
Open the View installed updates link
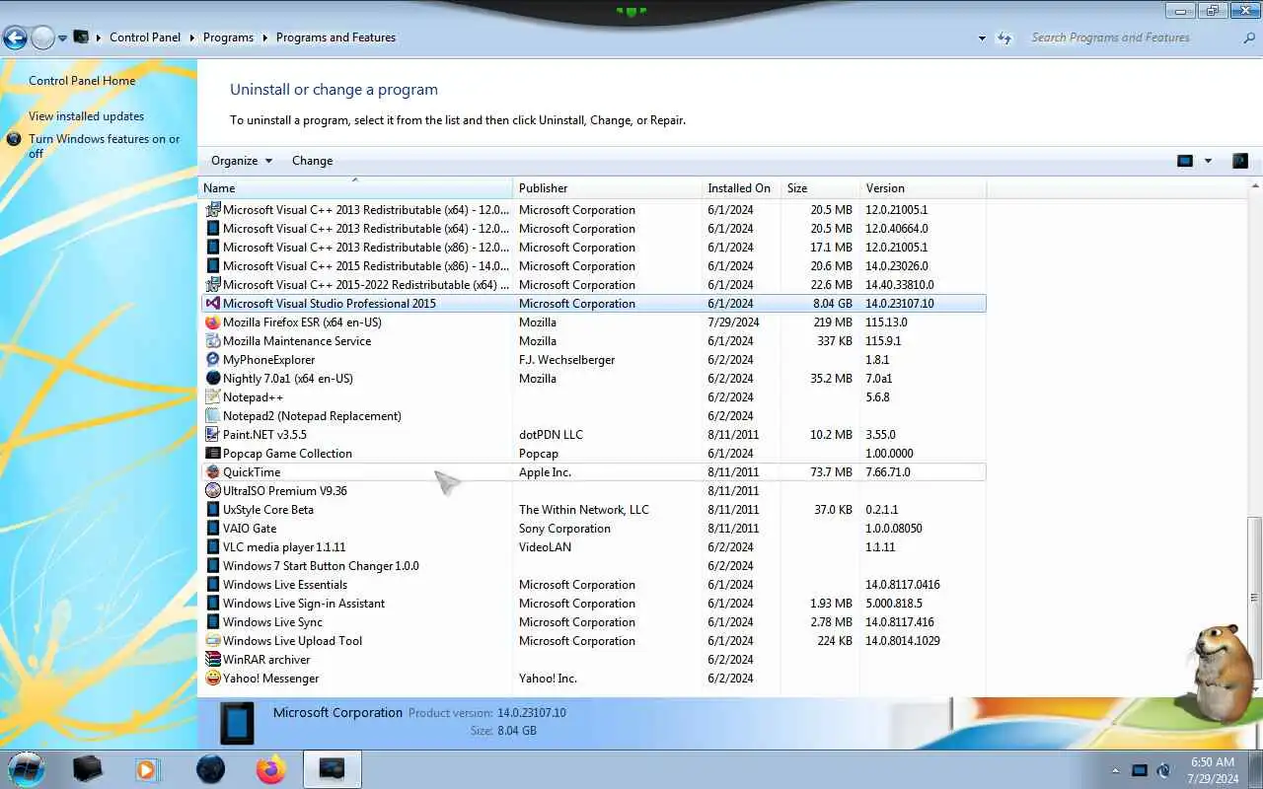click(x=86, y=116)
